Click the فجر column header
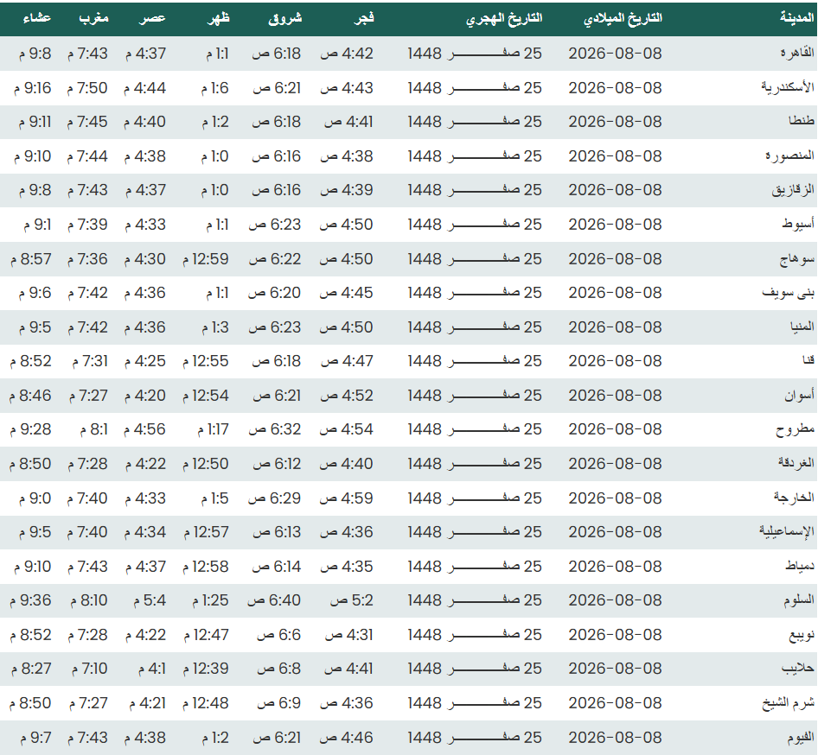 coord(364,18)
